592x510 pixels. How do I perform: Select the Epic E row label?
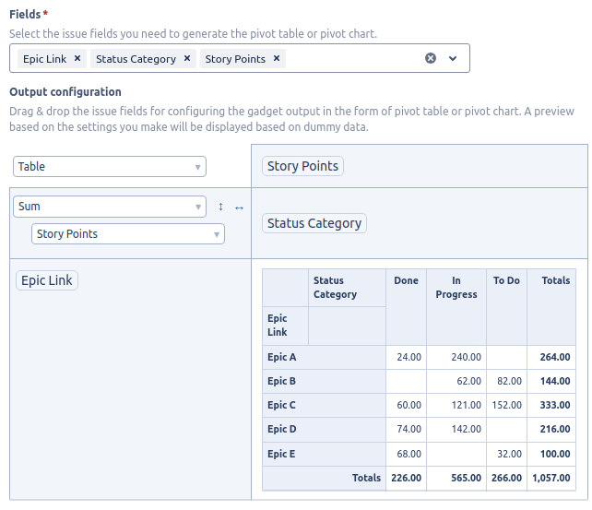pyautogui.click(x=325, y=454)
